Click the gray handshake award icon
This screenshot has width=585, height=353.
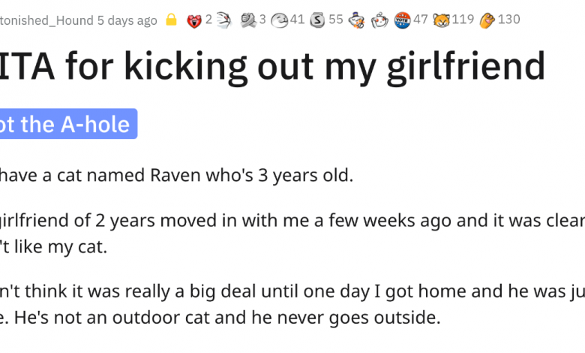click(x=249, y=20)
